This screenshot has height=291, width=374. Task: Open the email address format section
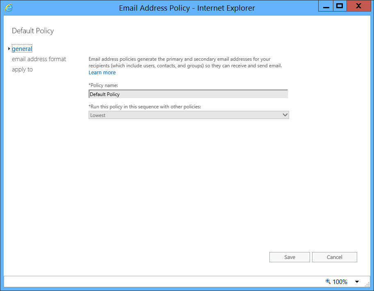tap(39, 59)
